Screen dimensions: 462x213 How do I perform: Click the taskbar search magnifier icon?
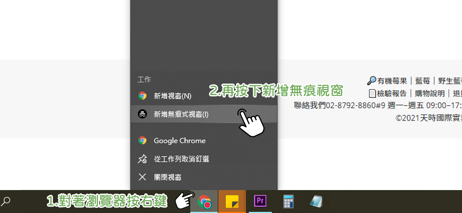6,201
